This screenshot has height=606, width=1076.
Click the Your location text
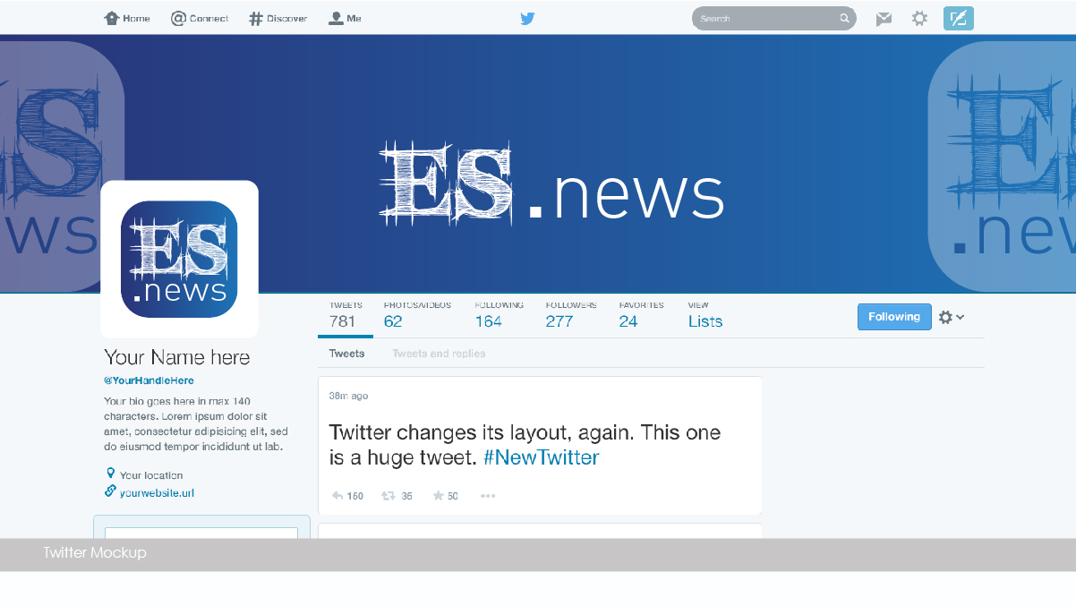point(151,475)
